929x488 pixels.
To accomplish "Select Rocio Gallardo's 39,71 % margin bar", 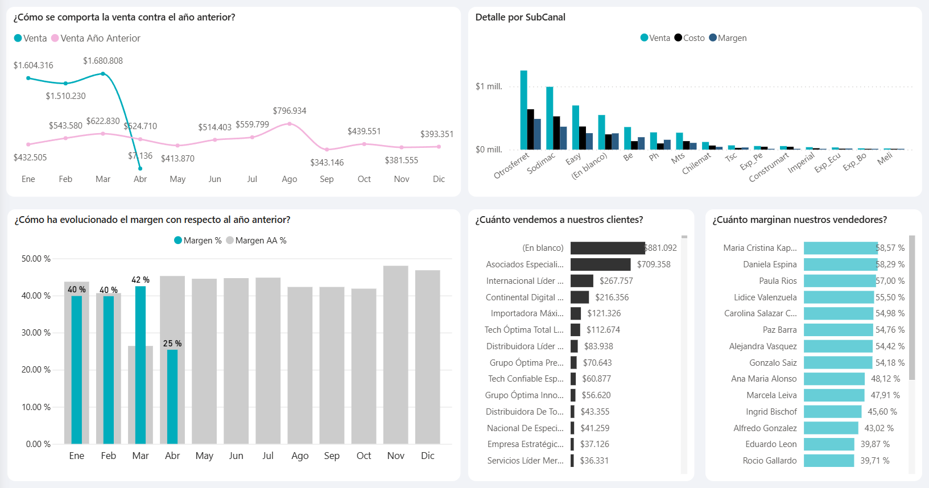I will click(x=828, y=461).
